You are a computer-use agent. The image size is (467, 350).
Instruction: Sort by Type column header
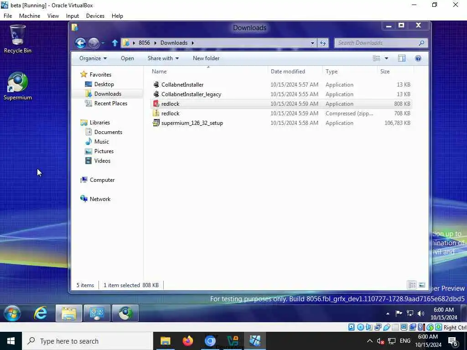pos(332,72)
